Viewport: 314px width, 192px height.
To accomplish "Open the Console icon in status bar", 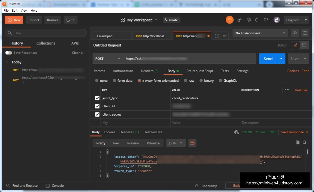I will [x=48, y=186].
